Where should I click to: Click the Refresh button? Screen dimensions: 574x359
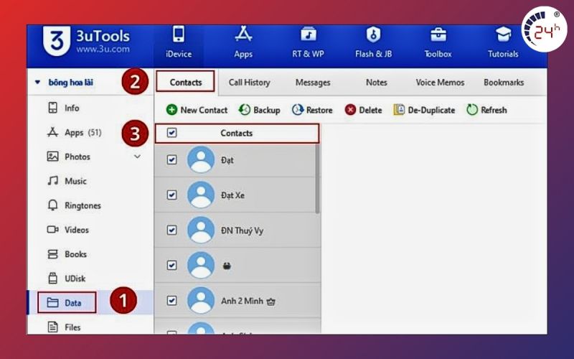coord(486,110)
